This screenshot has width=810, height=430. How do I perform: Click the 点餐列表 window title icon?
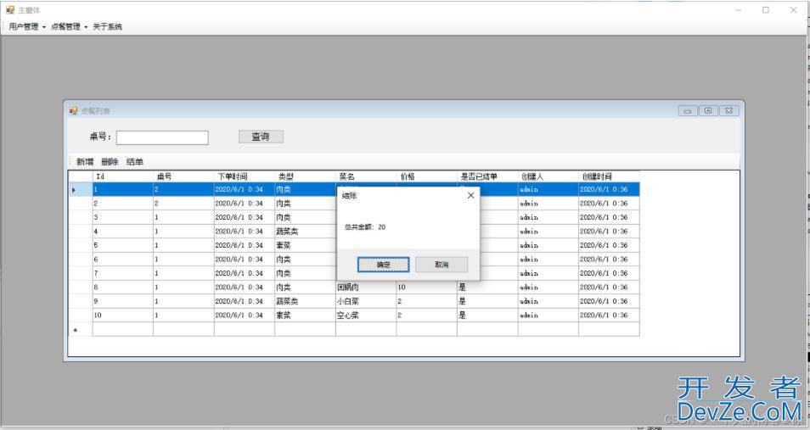(73, 110)
